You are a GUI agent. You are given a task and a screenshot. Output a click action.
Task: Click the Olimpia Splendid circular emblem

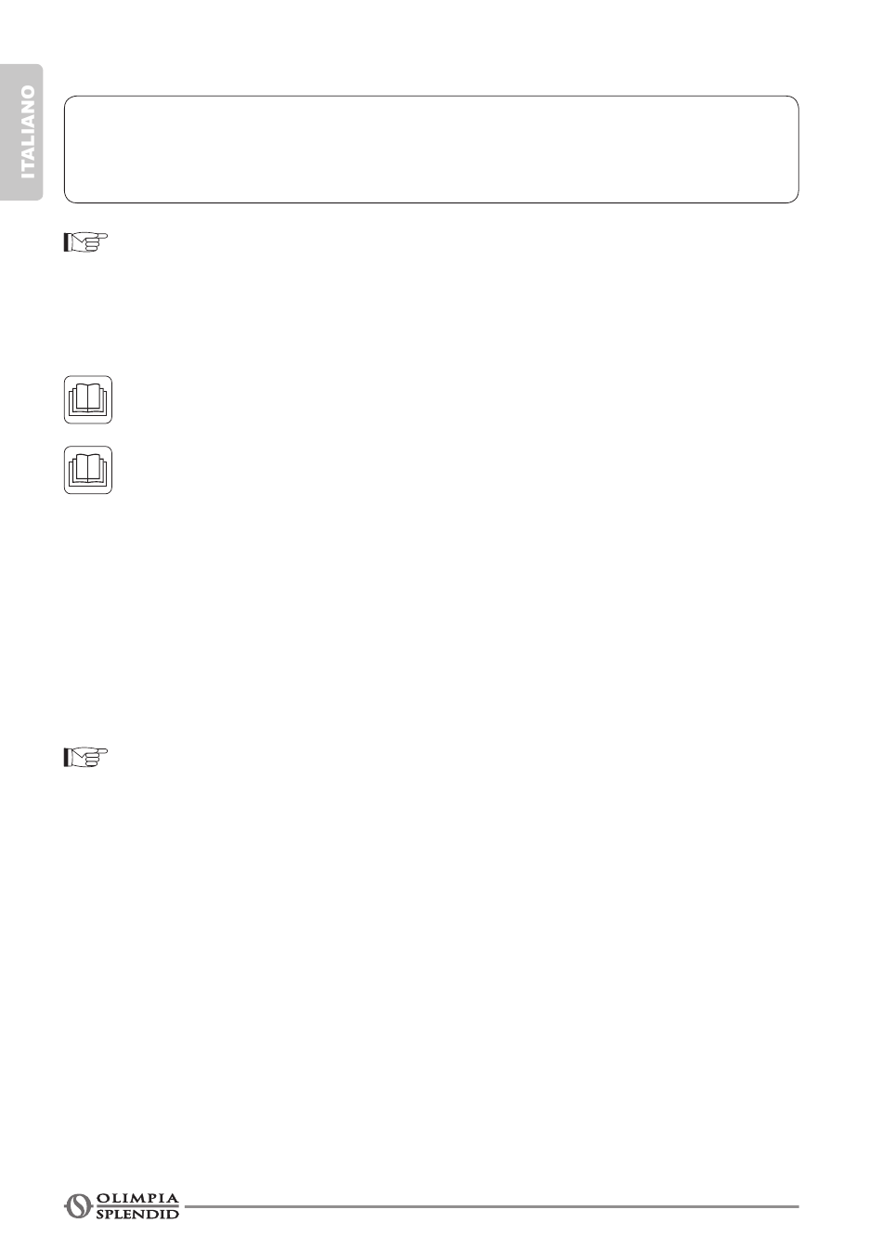pos(79,1205)
